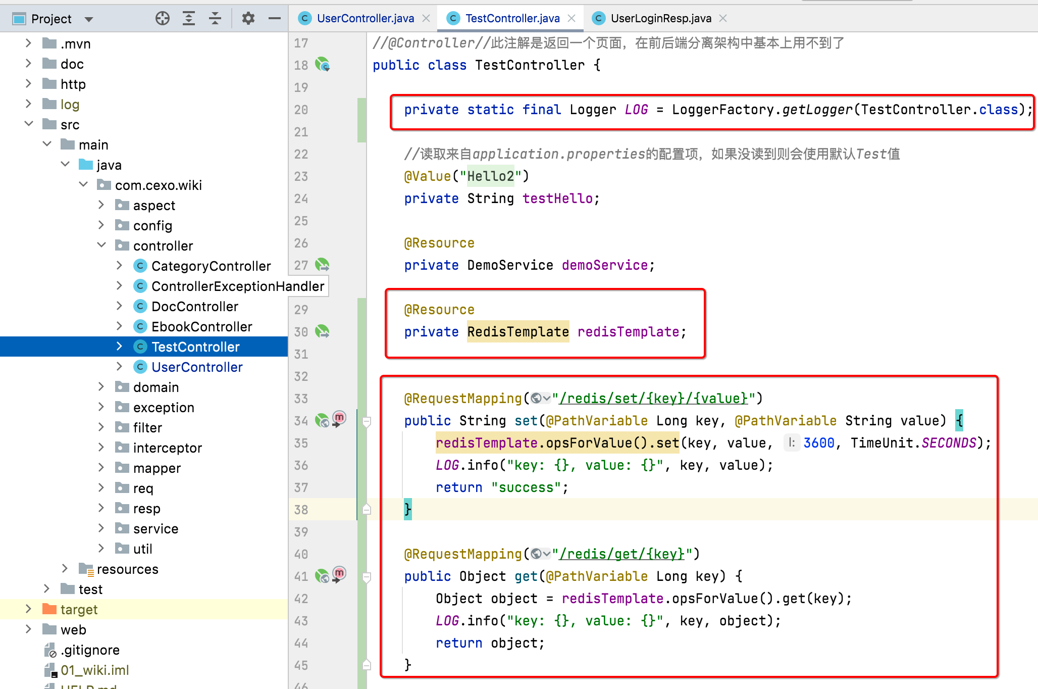Toggle code folding marker on line 34
The width and height of the screenshot is (1038, 689).
coord(367,421)
